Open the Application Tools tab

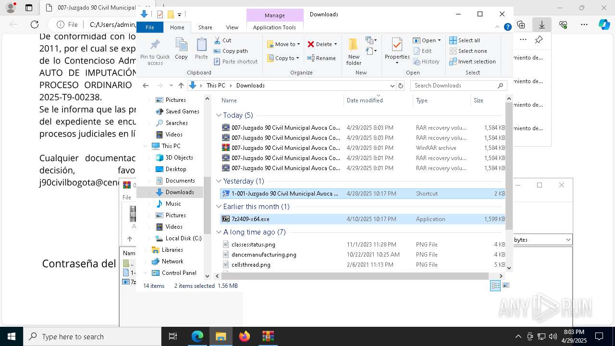[x=274, y=27]
